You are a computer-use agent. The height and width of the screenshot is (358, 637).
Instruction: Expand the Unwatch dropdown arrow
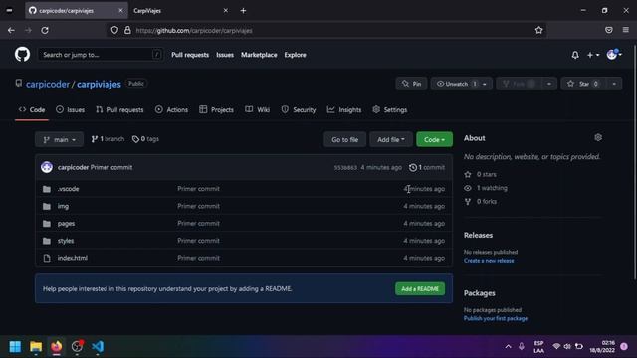485,84
